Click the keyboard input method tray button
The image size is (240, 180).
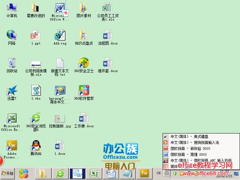click(166, 173)
